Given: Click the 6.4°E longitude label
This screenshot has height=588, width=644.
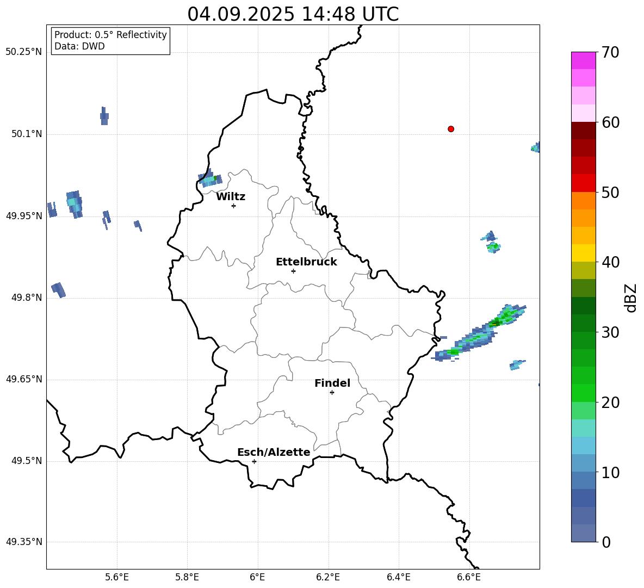Looking at the screenshot, I should click(x=399, y=577).
